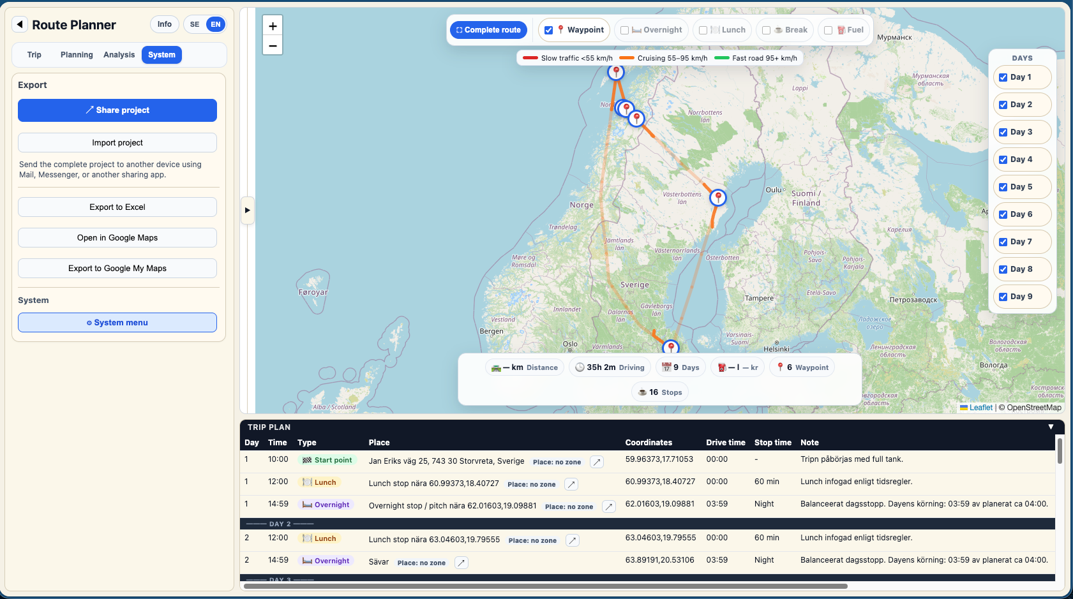Uncheck Day 8 in the Days panel
The height and width of the screenshot is (599, 1073).
(x=1003, y=269)
